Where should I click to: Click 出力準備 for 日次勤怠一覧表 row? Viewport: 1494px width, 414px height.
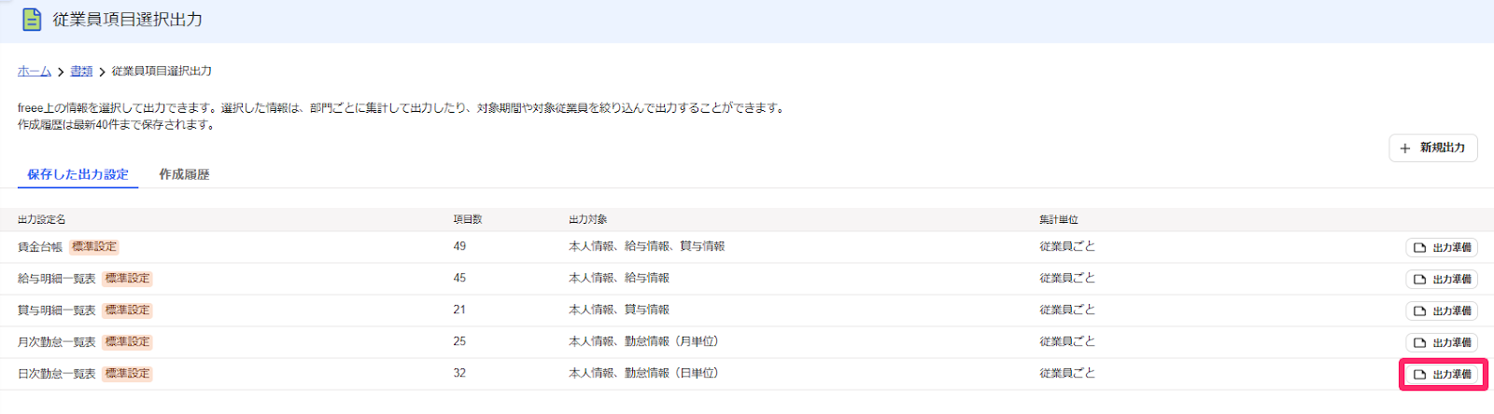coord(1442,374)
